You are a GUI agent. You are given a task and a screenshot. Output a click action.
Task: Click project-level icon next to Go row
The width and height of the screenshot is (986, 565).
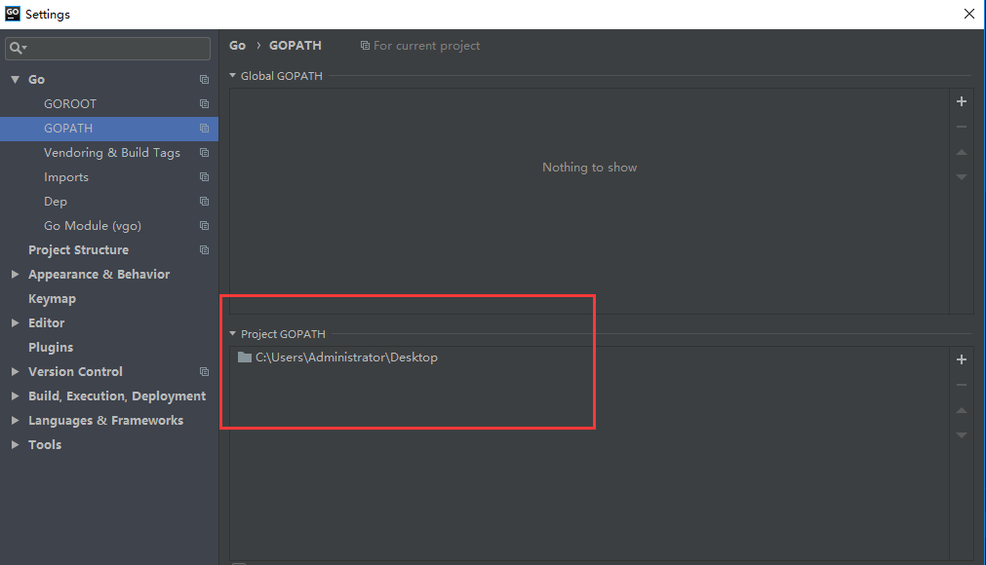pyautogui.click(x=205, y=80)
